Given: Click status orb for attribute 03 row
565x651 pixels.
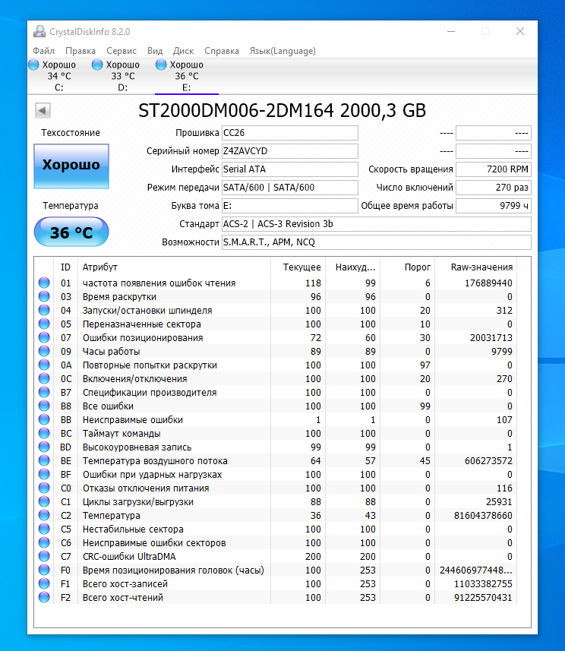Looking at the screenshot, I should click(44, 296).
